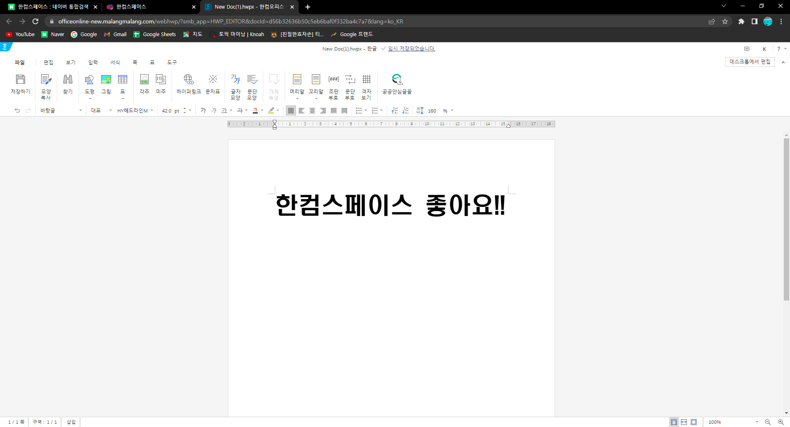This screenshot has width=790, height=427.
Task: Insert a table with the ribbon 표 icon
Action: coord(123,79)
